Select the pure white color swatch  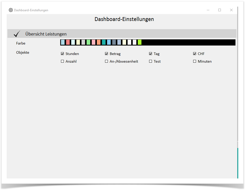[129, 42]
